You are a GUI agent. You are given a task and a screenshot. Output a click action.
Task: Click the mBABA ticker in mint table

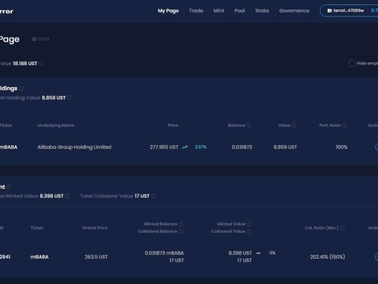[40, 257]
